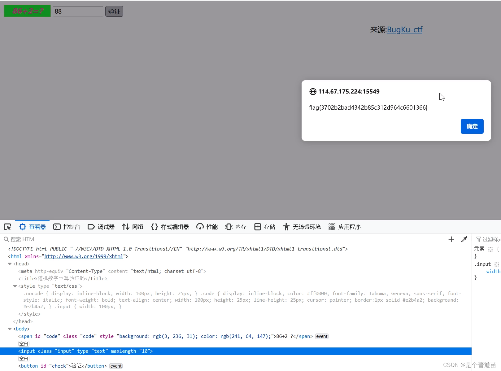Switch to the 控制台 console tab
This screenshot has width=501, height=371.
point(67,227)
